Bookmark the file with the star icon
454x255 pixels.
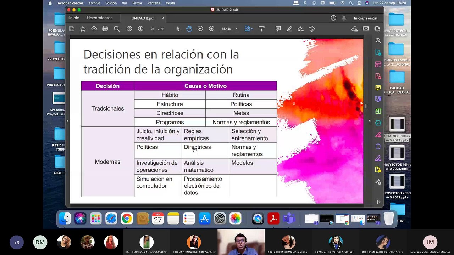[83, 29]
